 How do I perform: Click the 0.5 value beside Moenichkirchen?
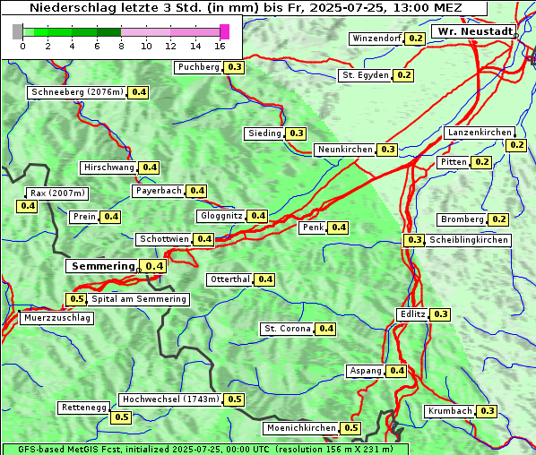point(351,428)
